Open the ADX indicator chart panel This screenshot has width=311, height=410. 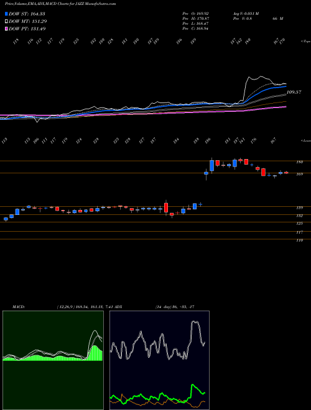coord(159,360)
